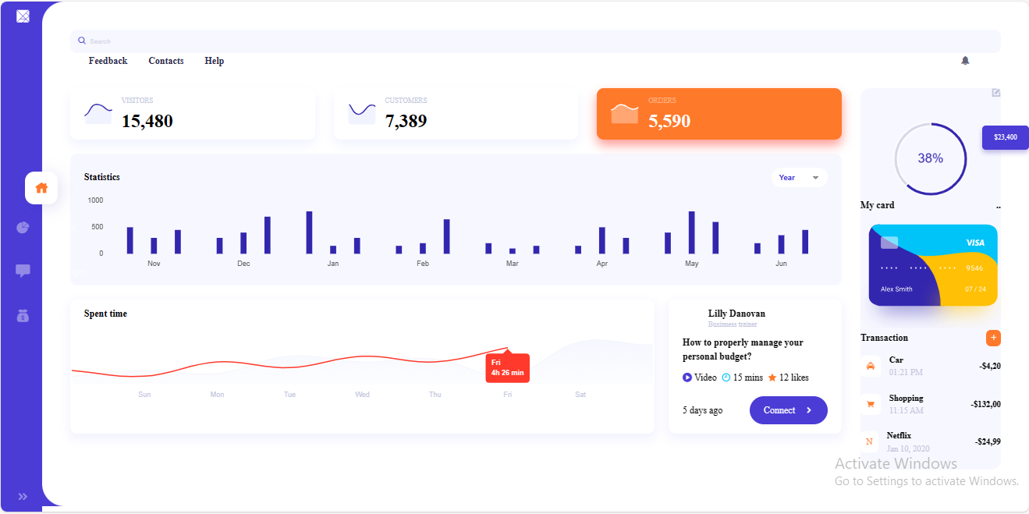Open the My card options menu dots
This screenshot has width=1029, height=514.
coord(998,207)
